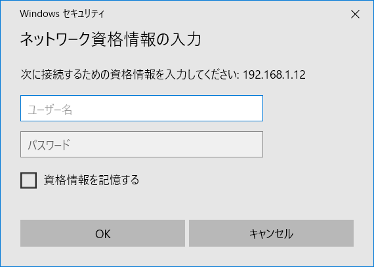Click the ユーザー名 placeholder text

pos(50,110)
